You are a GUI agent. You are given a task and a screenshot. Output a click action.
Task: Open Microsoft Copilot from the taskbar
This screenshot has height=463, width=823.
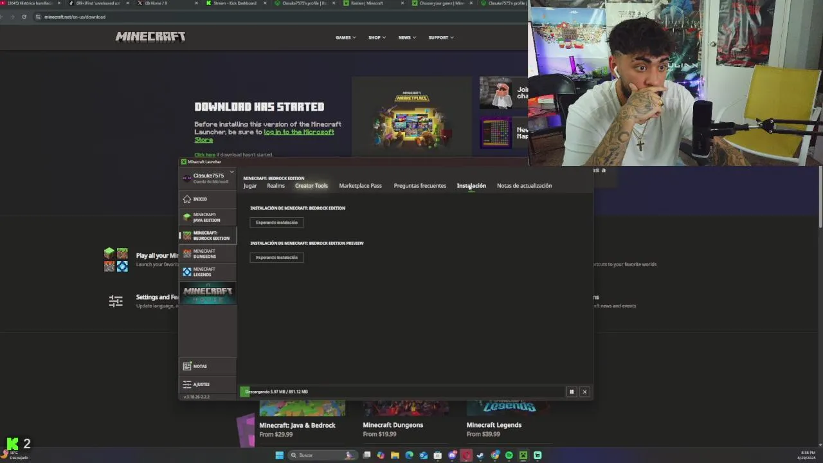click(x=381, y=455)
